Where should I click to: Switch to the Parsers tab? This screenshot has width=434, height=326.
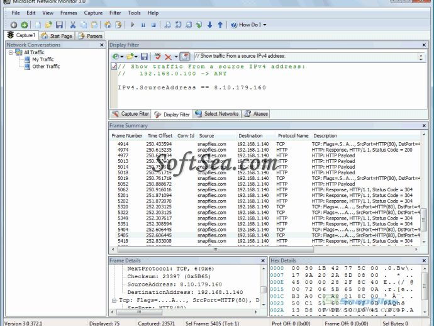coord(90,36)
